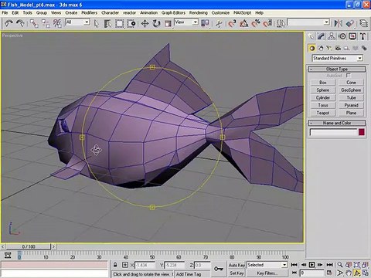The image size is (371, 278).
Task: Open named selection sets dropdown
Action: (x=326, y=22)
